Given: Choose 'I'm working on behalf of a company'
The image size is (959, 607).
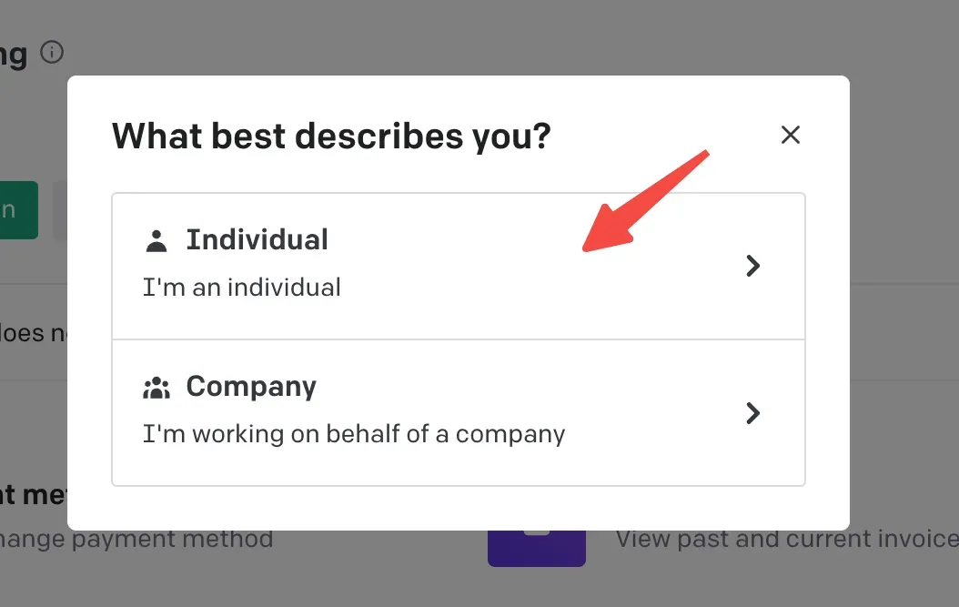Looking at the screenshot, I should [354, 434].
